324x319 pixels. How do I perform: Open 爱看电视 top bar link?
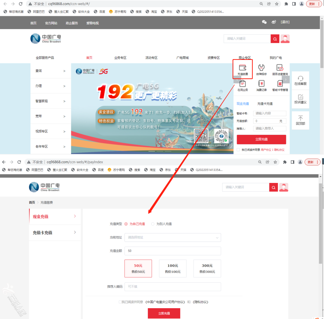(92, 23)
